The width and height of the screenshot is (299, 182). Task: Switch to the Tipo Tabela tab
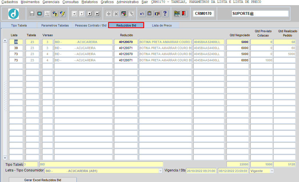(19, 25)
